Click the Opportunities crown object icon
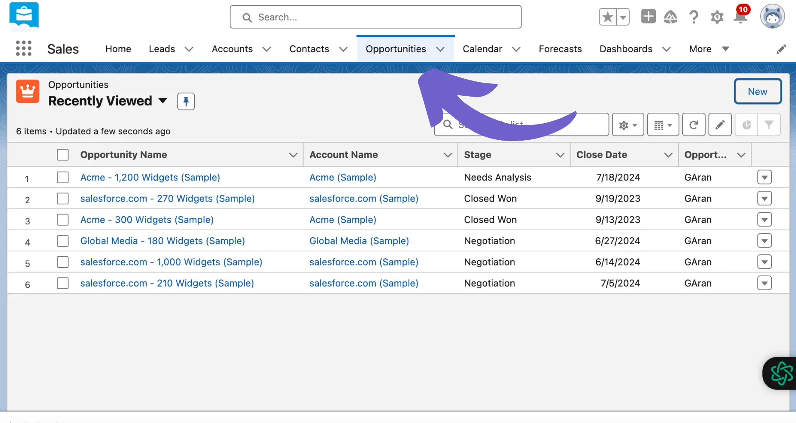 pos(28,91)
